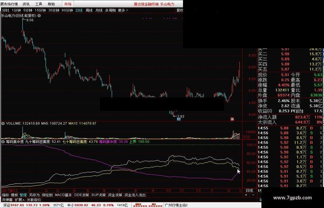Click the 8.06 high price label
The image size is (324, 208).
point(30,20)
